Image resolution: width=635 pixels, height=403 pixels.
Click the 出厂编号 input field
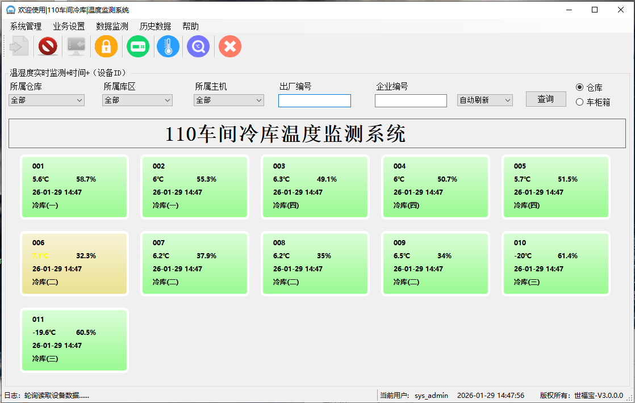(314, 101)
